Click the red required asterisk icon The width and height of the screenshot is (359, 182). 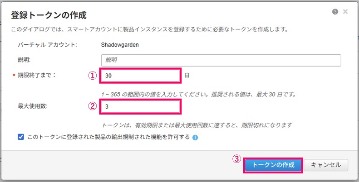click(x=14, y=76)
